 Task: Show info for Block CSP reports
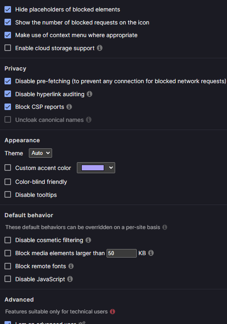coord(69,107)
